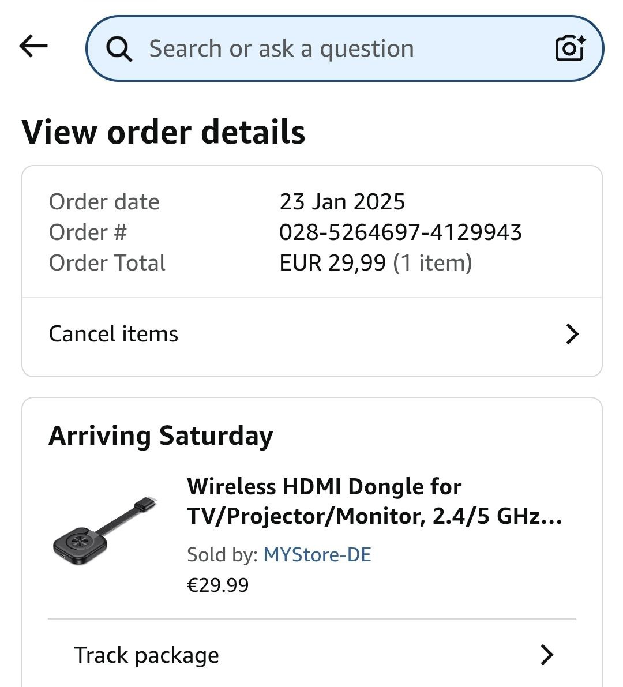The width and height of the screenshot is (623, 687).
Task: Click the order number 028-5264697-4129943
Action: (400, 232)
